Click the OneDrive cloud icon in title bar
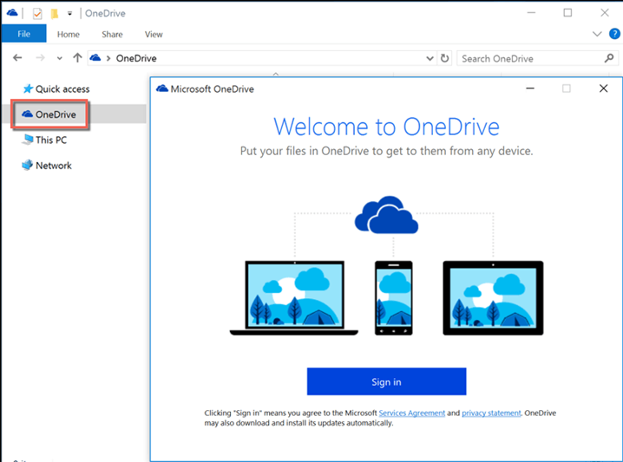This screenshot has height=462, width=623. 12,13
